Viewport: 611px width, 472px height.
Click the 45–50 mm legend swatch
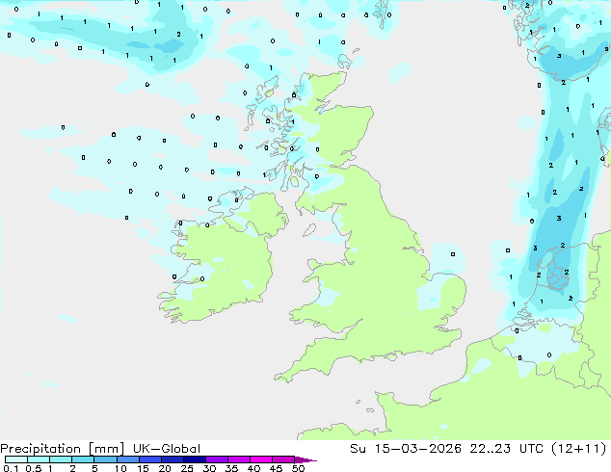(x=283, y=459)
